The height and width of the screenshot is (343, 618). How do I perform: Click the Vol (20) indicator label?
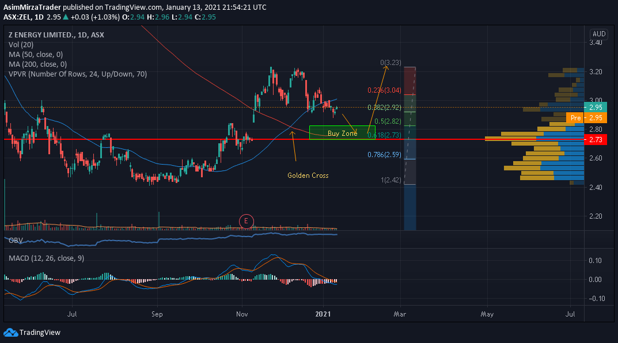tap(21, 45)
